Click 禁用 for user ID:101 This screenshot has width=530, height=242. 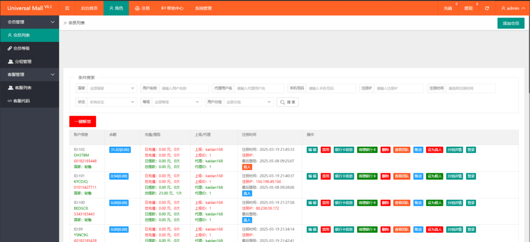click(x=326, y=176)
